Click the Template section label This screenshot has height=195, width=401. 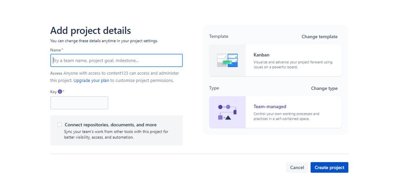219,37
